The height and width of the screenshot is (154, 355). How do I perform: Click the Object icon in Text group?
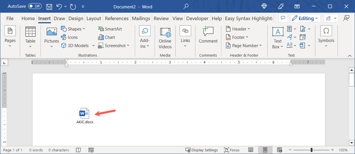pyautogui.click(x=302, y=45)
